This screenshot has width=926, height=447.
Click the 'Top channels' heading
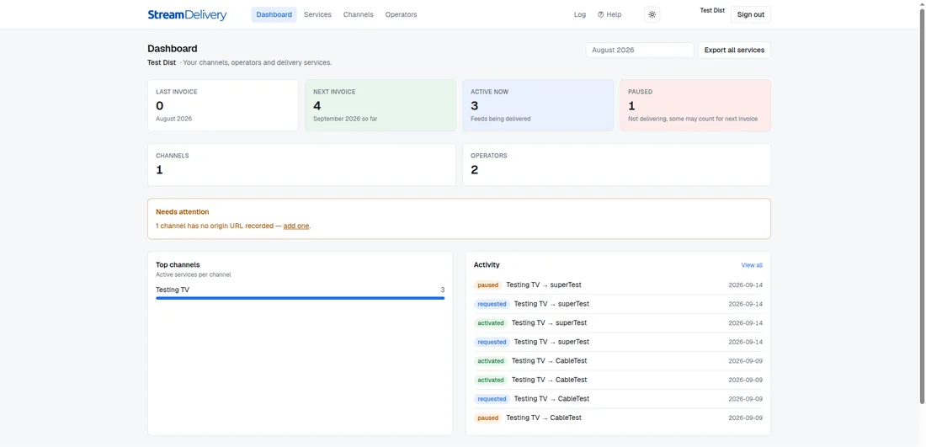(x=176, y=265)
